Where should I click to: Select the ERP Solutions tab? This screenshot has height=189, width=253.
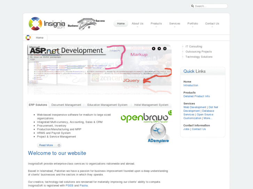pyautogui.click(x=38, y=105)
